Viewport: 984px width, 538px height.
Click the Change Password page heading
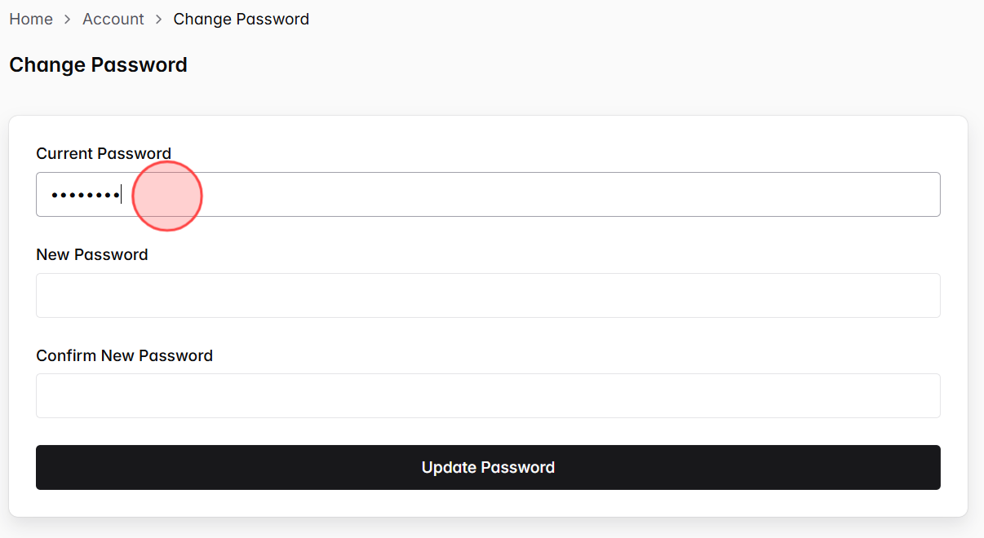coord(98,64)
